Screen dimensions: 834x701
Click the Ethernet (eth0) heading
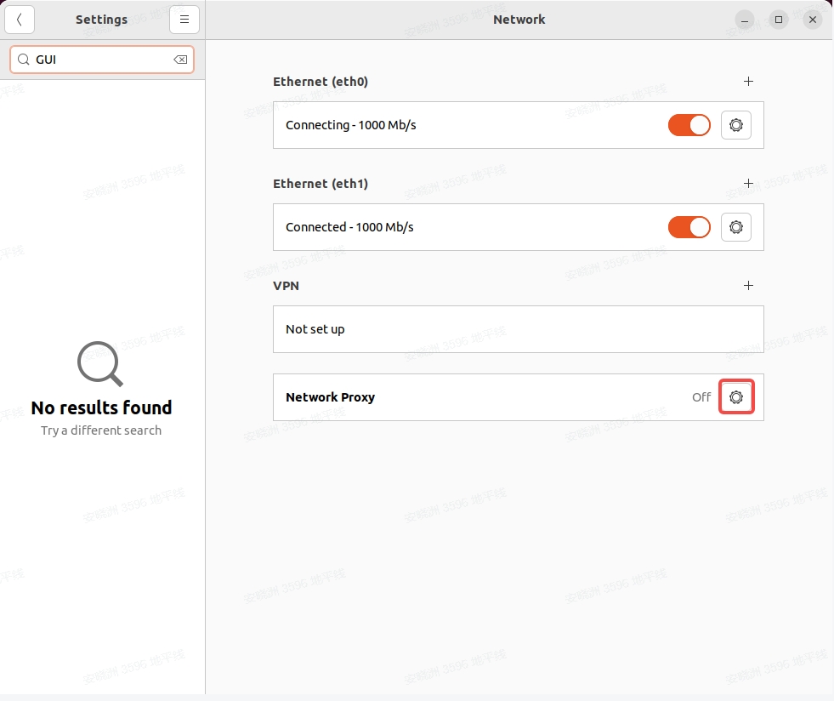tap(321, 82)
